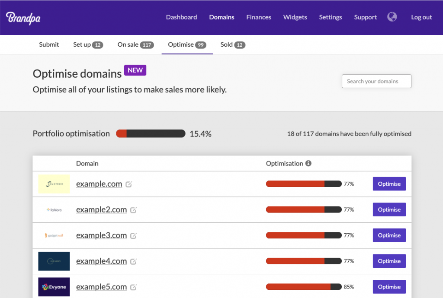This screenshot has height=298, width=443.
Task: Click the Optimise button for example5.com
Action: pos(389,287)
